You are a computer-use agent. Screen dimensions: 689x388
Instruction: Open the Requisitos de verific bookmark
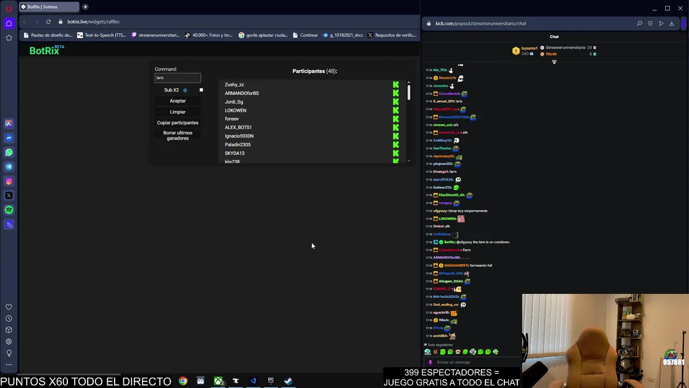(x=392, y=35)
